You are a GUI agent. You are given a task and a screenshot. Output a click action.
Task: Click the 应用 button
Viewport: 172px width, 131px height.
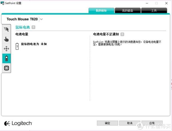tap(152, 123)
